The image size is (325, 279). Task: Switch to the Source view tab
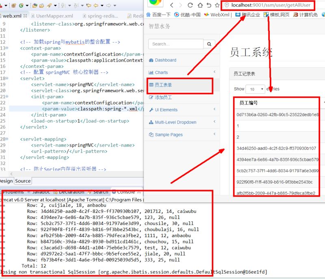tap(23, 181)
